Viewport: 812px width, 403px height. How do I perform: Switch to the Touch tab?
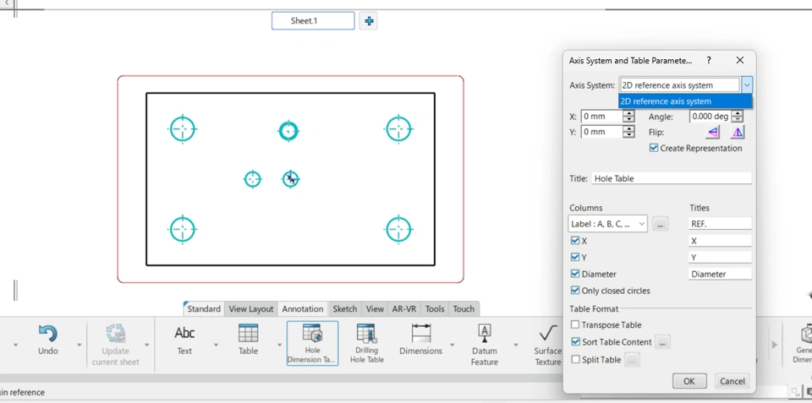[464, 309]
